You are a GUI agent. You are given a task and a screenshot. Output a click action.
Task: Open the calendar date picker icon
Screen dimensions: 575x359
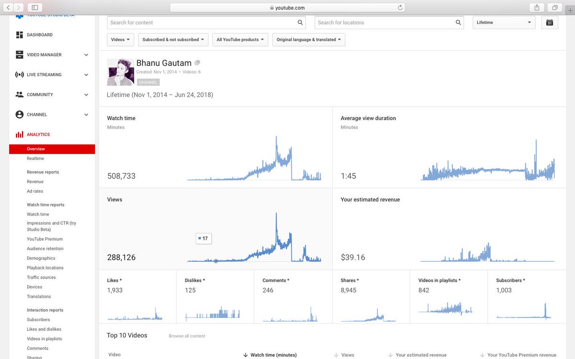click(x=550, y=22)
